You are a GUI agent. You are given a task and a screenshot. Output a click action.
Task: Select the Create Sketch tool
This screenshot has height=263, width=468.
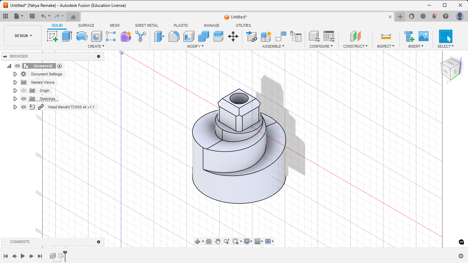click(52, 36)
